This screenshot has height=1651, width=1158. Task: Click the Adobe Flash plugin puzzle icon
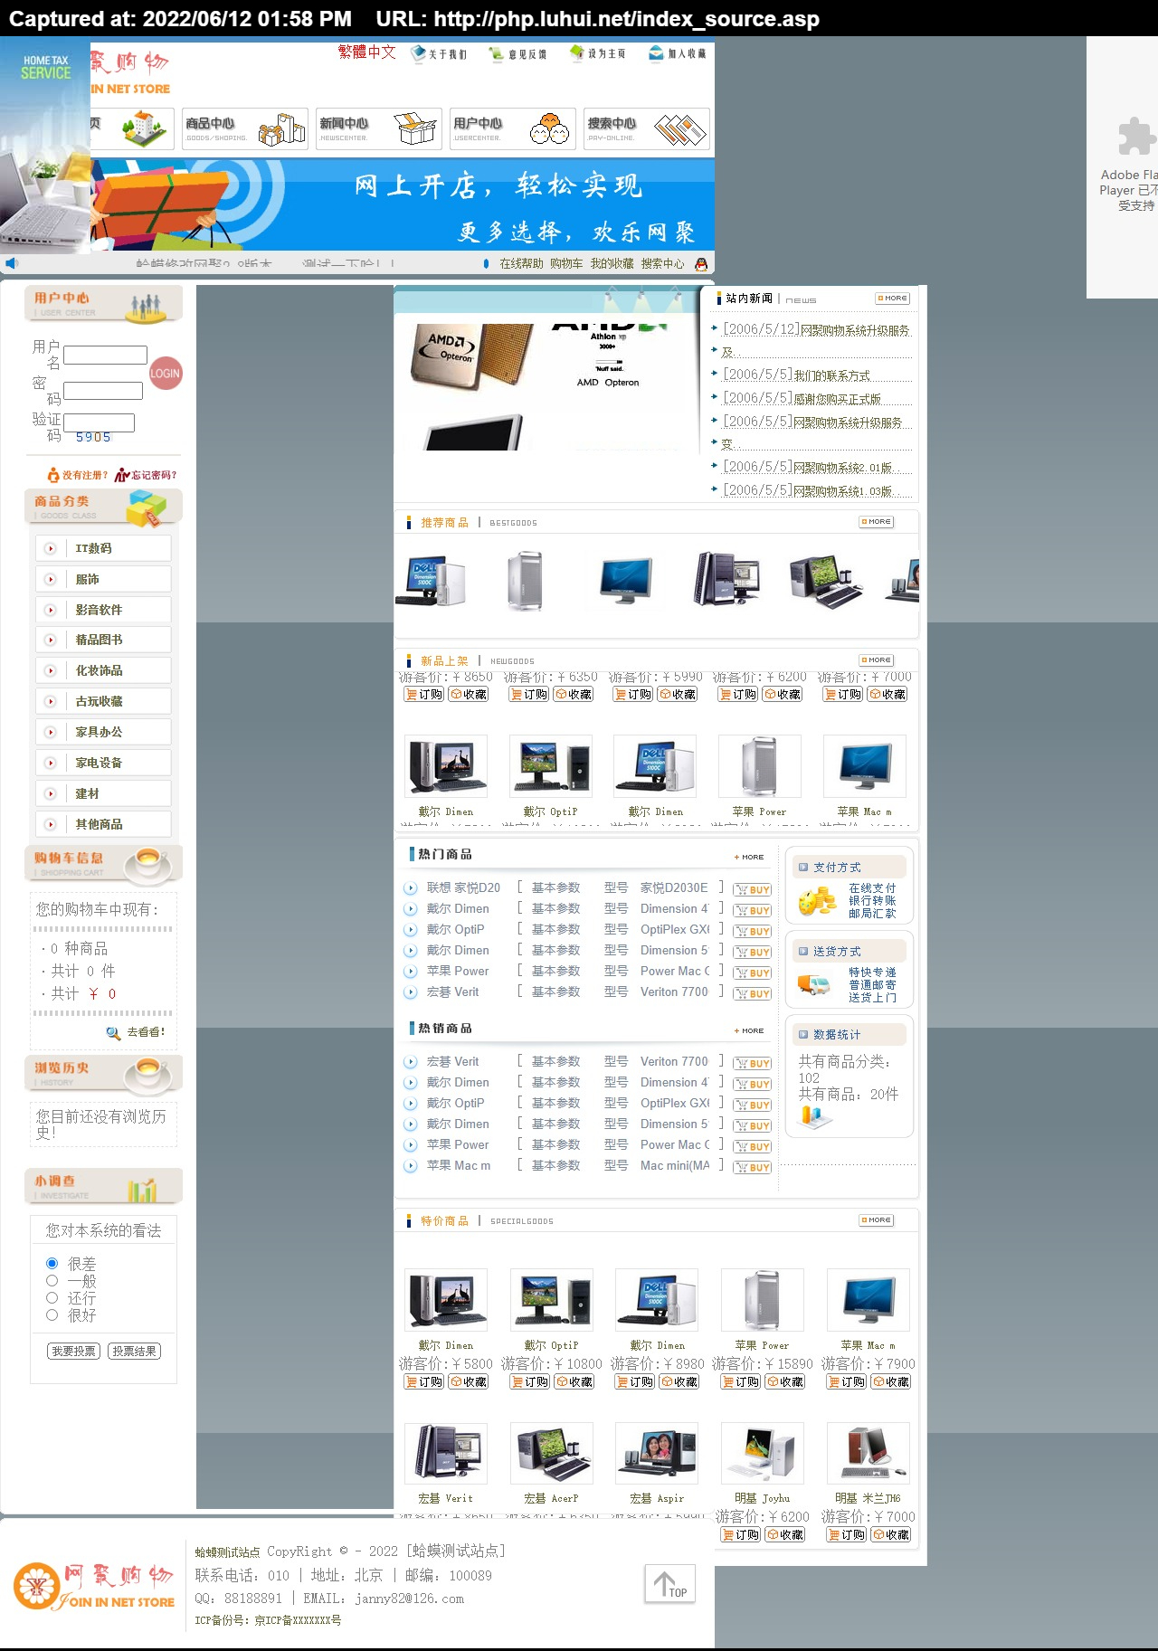pyautogui.click(x=1136, y=137)
